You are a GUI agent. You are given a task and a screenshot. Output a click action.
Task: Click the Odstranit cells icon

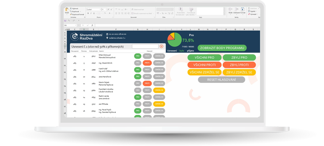tap(237, 10)
